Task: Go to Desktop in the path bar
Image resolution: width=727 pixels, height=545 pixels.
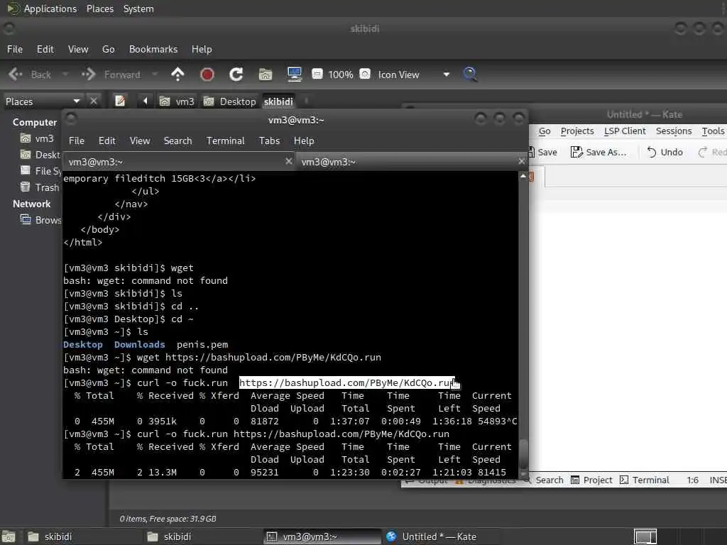Action: [229, 101]
